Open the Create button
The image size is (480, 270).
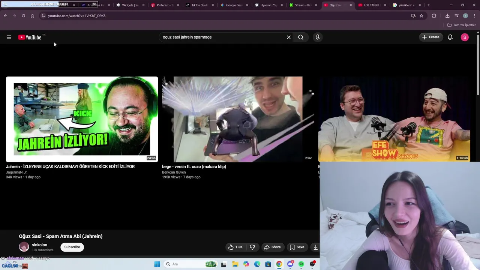430,37
